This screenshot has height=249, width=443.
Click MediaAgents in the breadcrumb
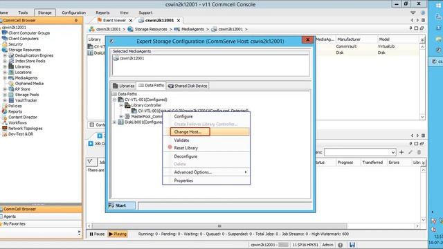tap(192, 29)
